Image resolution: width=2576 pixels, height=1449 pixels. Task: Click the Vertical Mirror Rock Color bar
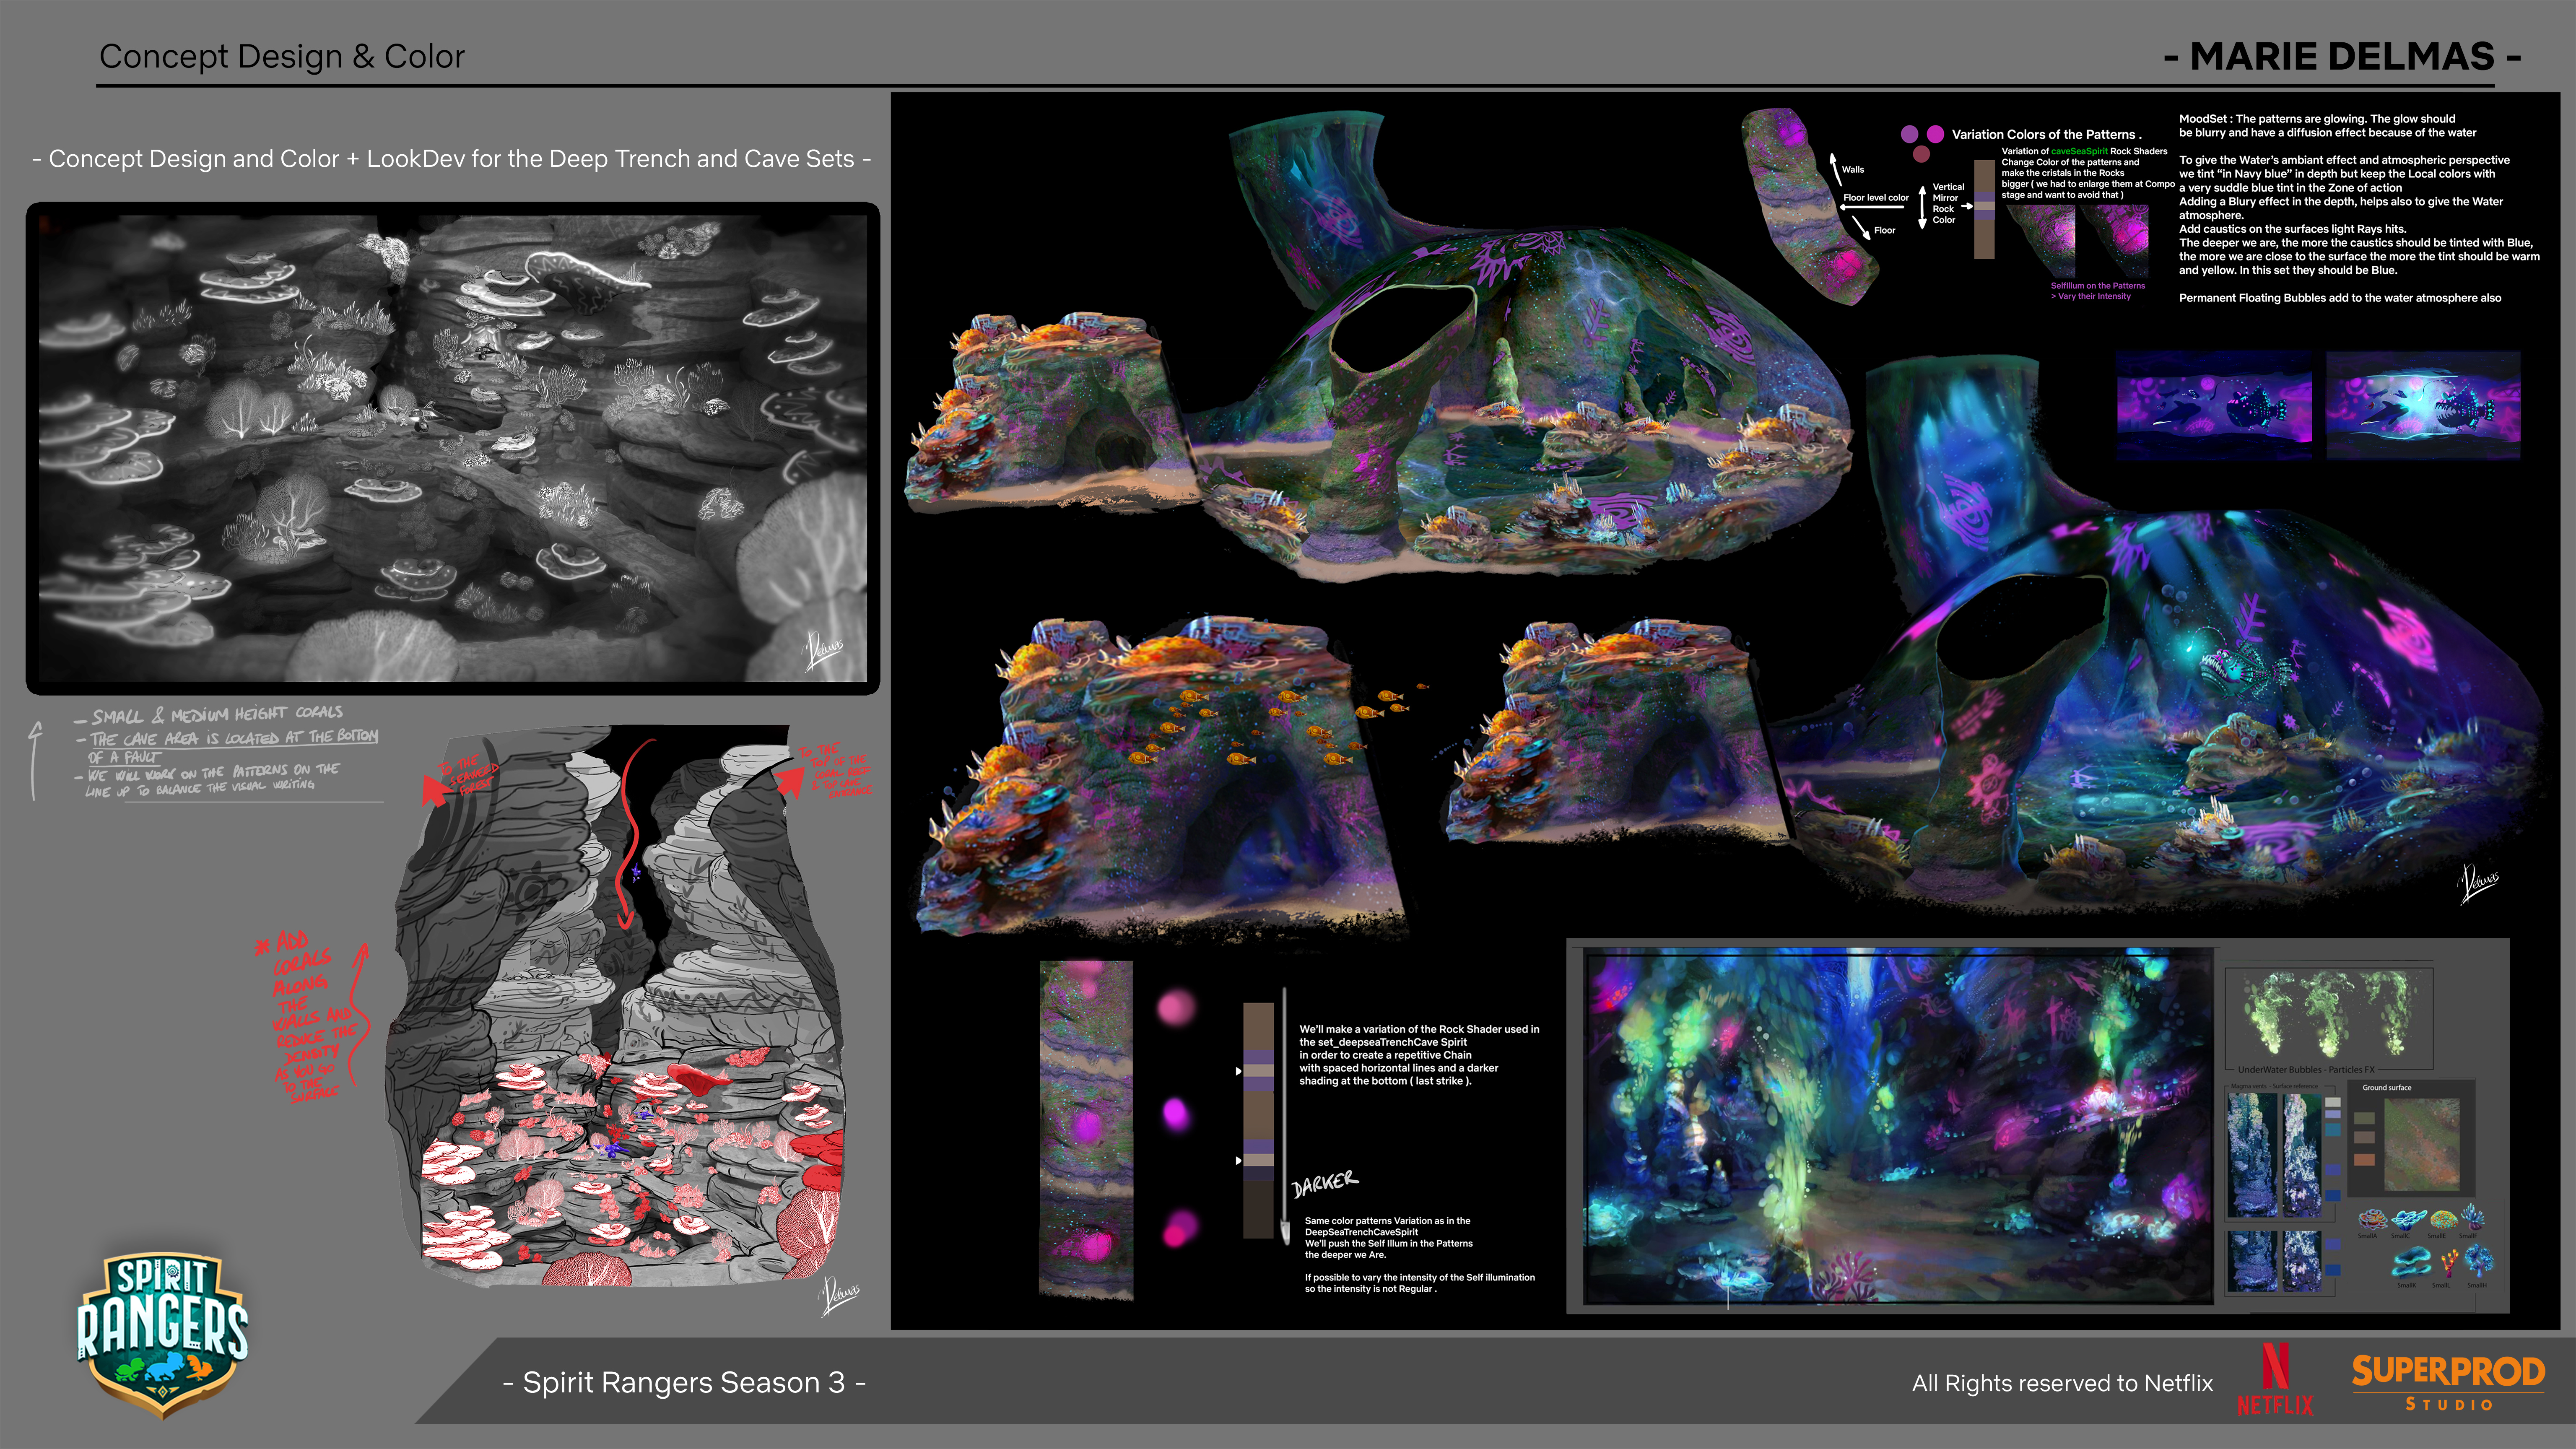pyautogui.click(x=1984, y=208)
